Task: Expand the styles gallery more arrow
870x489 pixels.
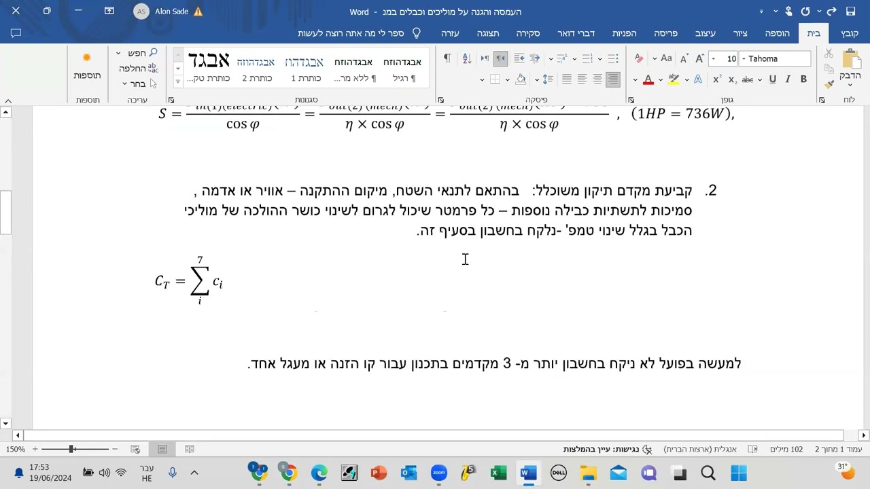Action: 178,81
